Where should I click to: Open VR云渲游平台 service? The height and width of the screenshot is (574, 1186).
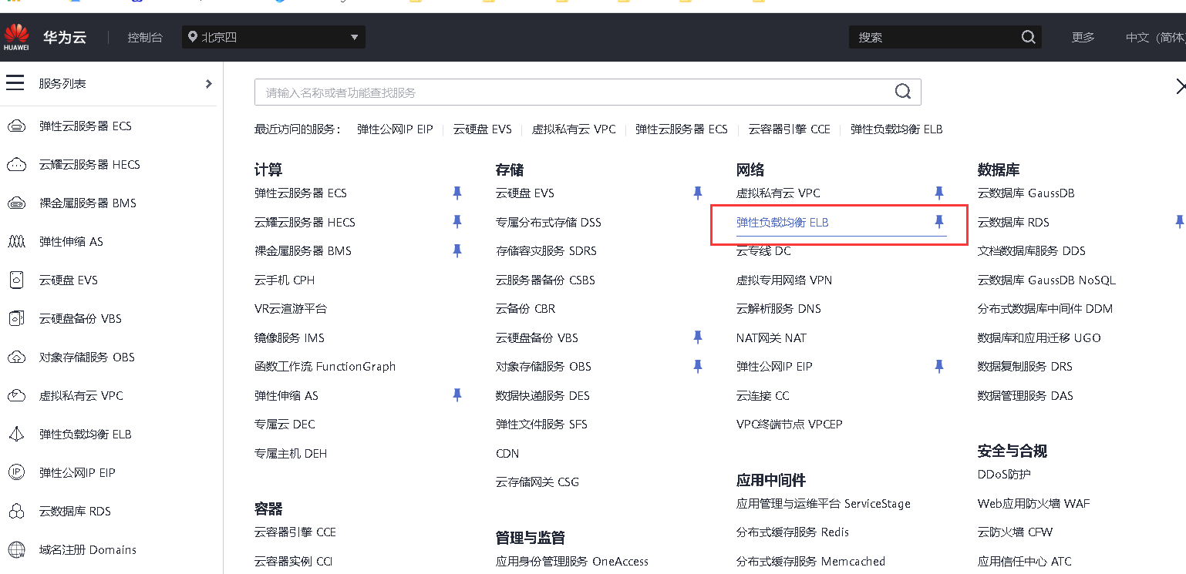click(x=291, y=308)
